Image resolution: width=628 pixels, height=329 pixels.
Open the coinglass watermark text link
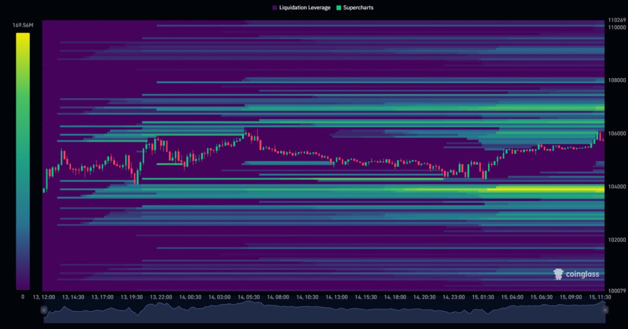click(x=582, y=274)
